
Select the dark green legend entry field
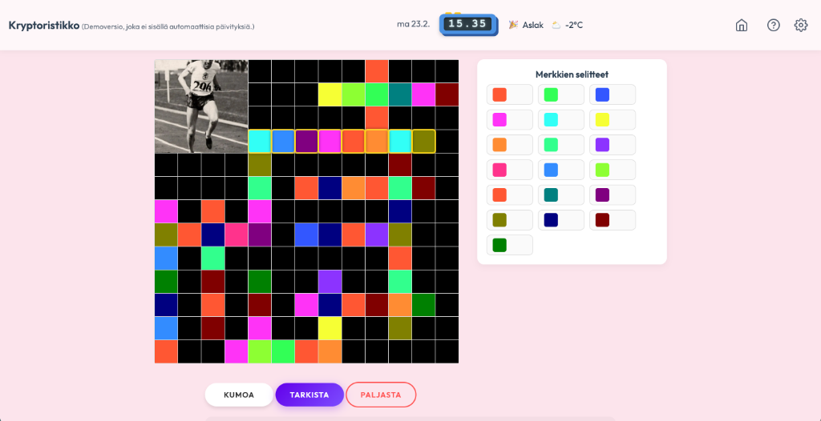coord(517,245)
